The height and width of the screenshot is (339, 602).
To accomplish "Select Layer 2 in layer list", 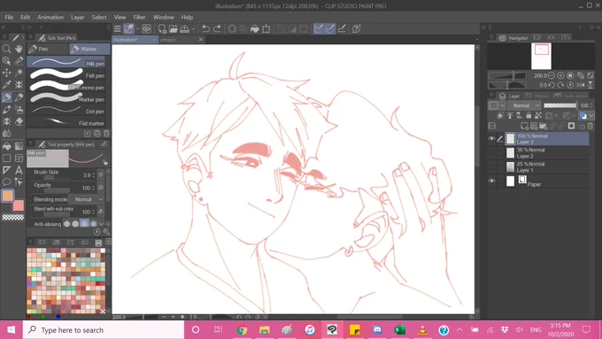I will pos(547,153).
